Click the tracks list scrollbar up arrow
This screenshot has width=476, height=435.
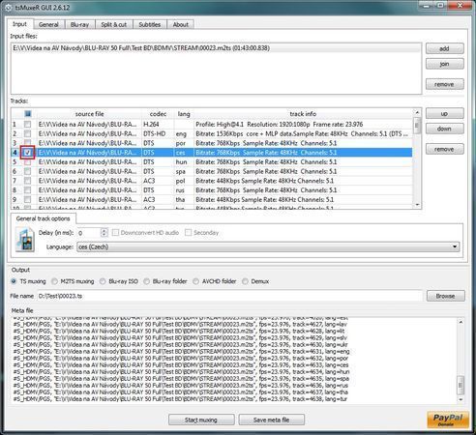pyautogui.click(x=417, y=113)
